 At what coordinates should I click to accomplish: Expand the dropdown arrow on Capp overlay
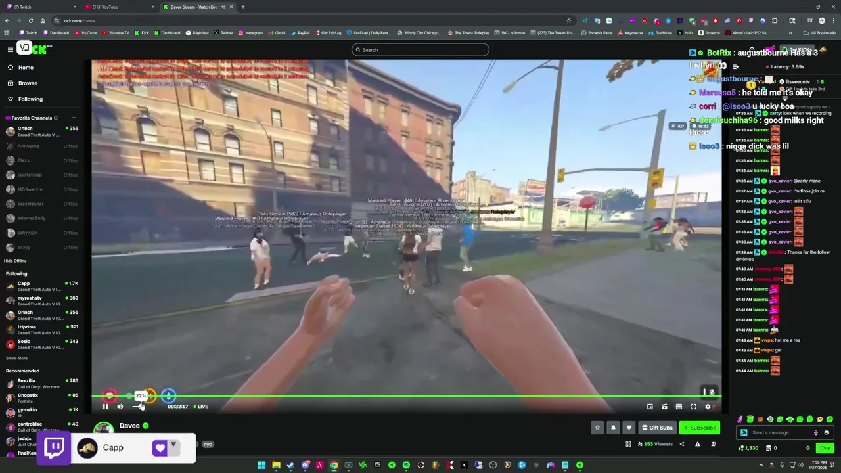pyautogui.click(x=173, y=445)
